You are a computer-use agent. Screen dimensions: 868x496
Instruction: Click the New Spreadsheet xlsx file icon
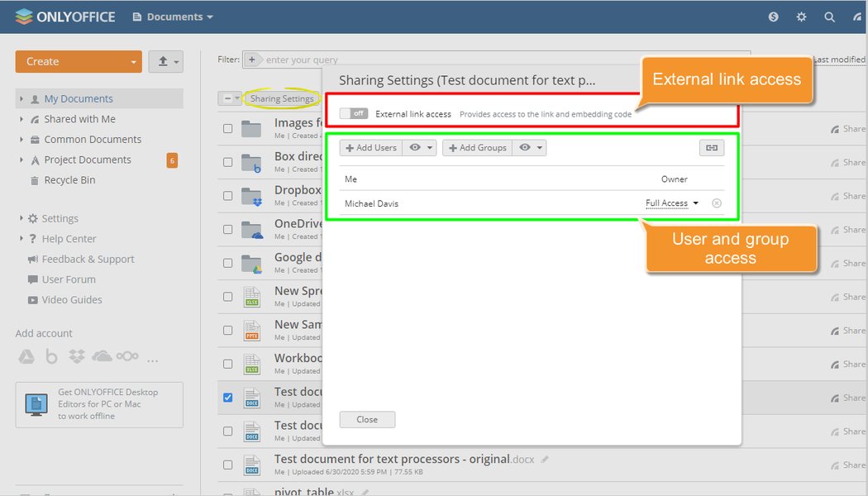[x=252, y=297]
